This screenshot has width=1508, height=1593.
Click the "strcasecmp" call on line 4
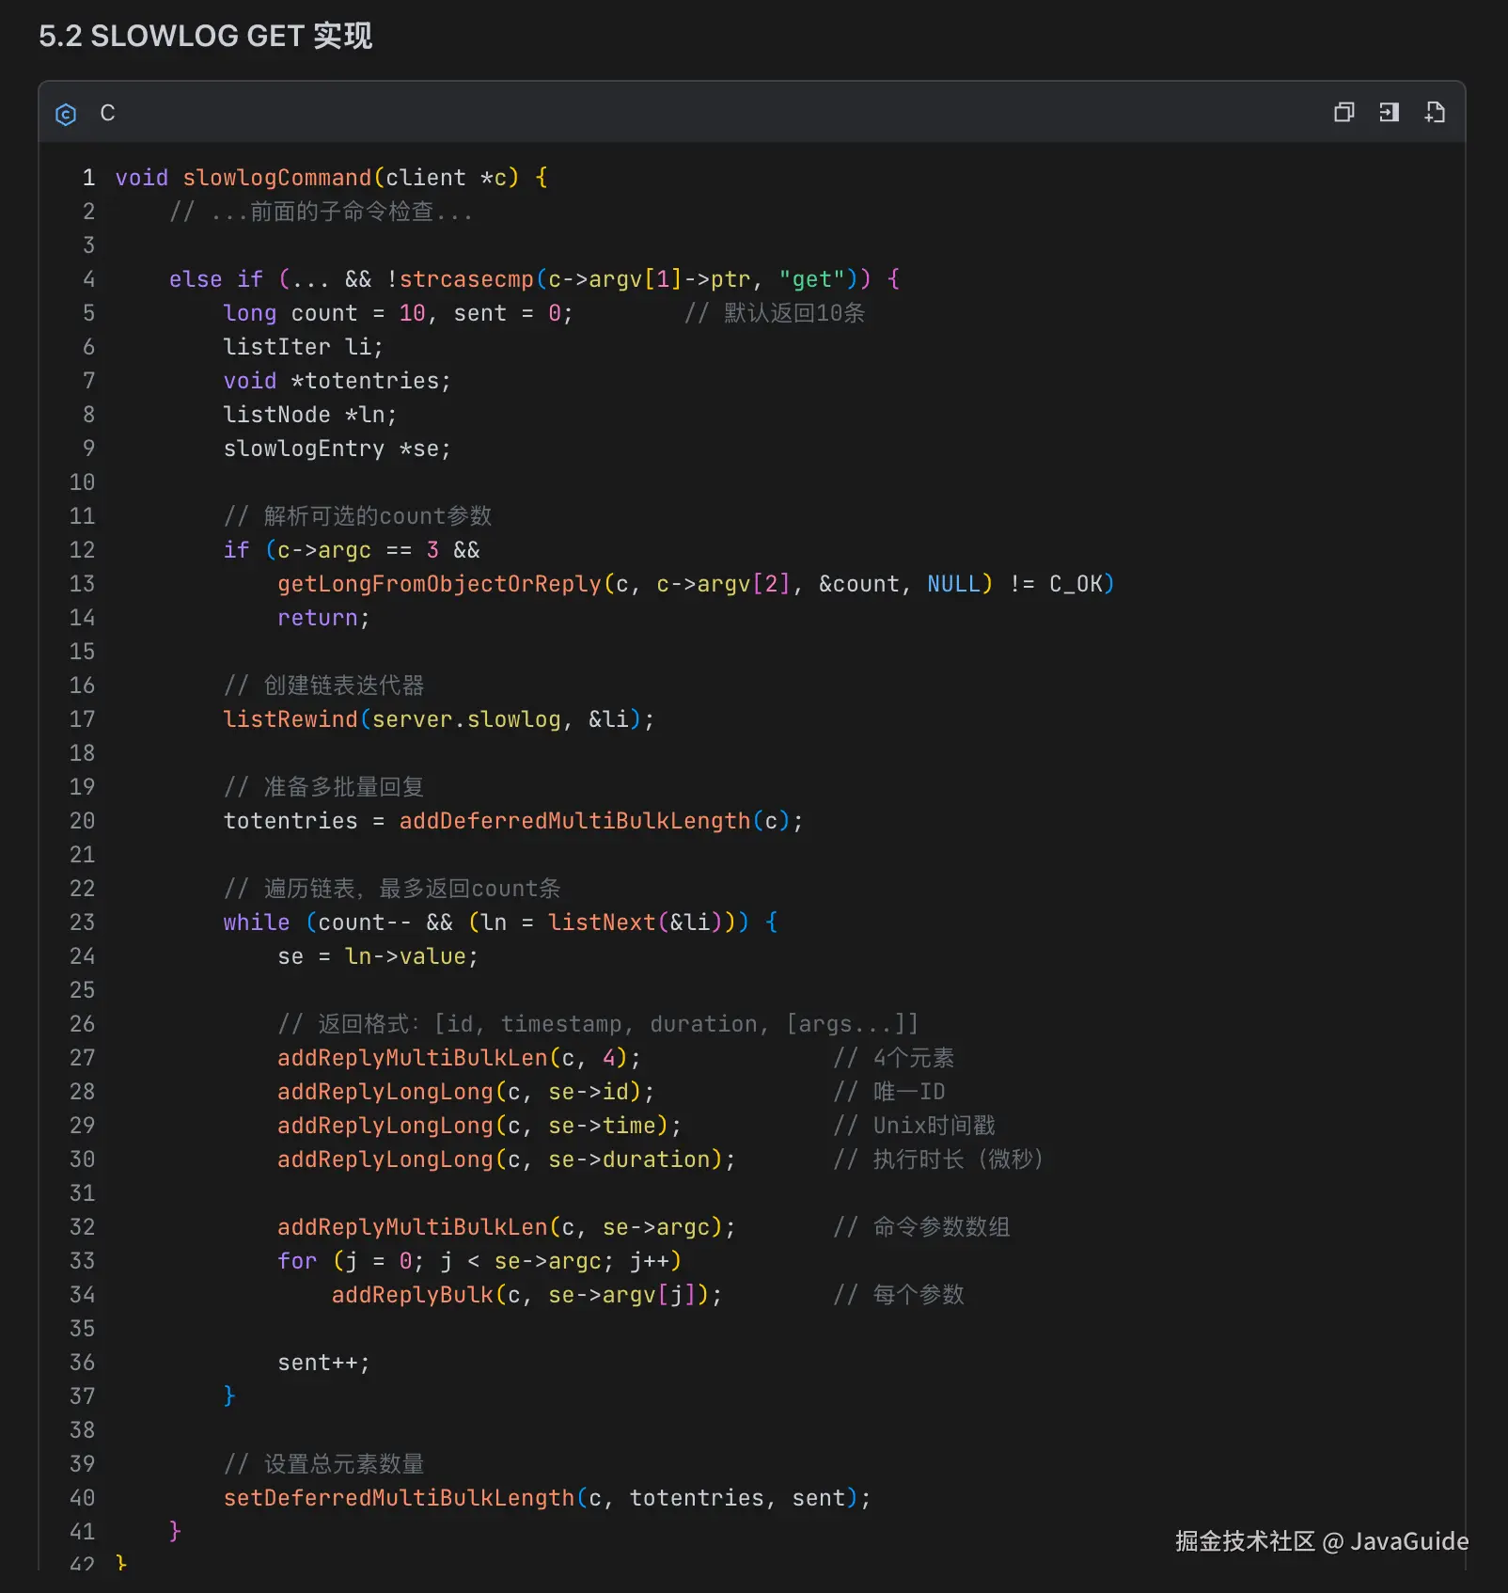(466, 279)
